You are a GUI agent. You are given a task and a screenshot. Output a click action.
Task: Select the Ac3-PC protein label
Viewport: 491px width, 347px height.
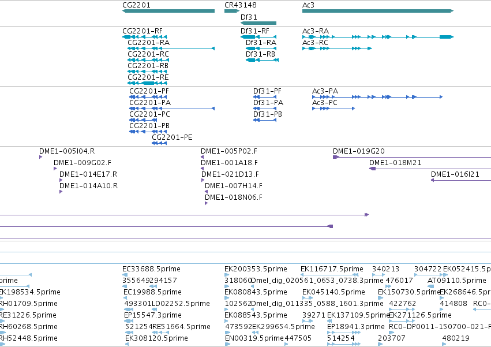tap(325, 103)
